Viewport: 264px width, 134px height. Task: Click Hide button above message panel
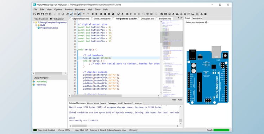click(x=174, y=100)
